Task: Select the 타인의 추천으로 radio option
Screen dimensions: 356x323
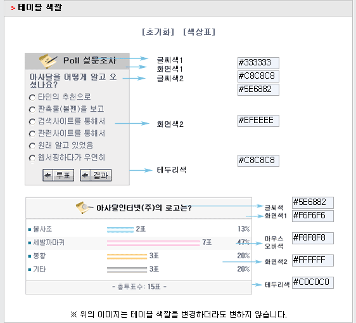Action: [32, 98]
